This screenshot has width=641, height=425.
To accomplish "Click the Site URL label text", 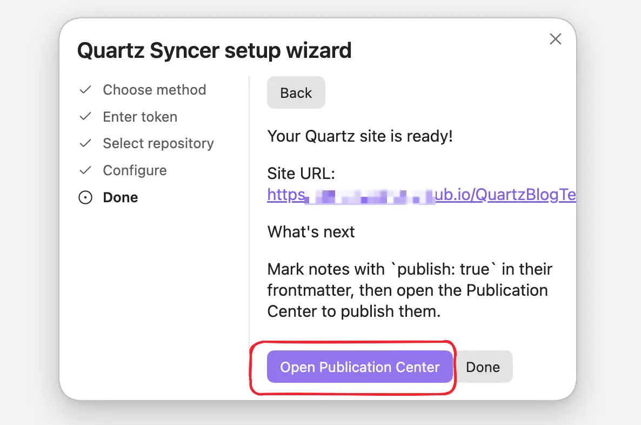I will tap(301, 174).
